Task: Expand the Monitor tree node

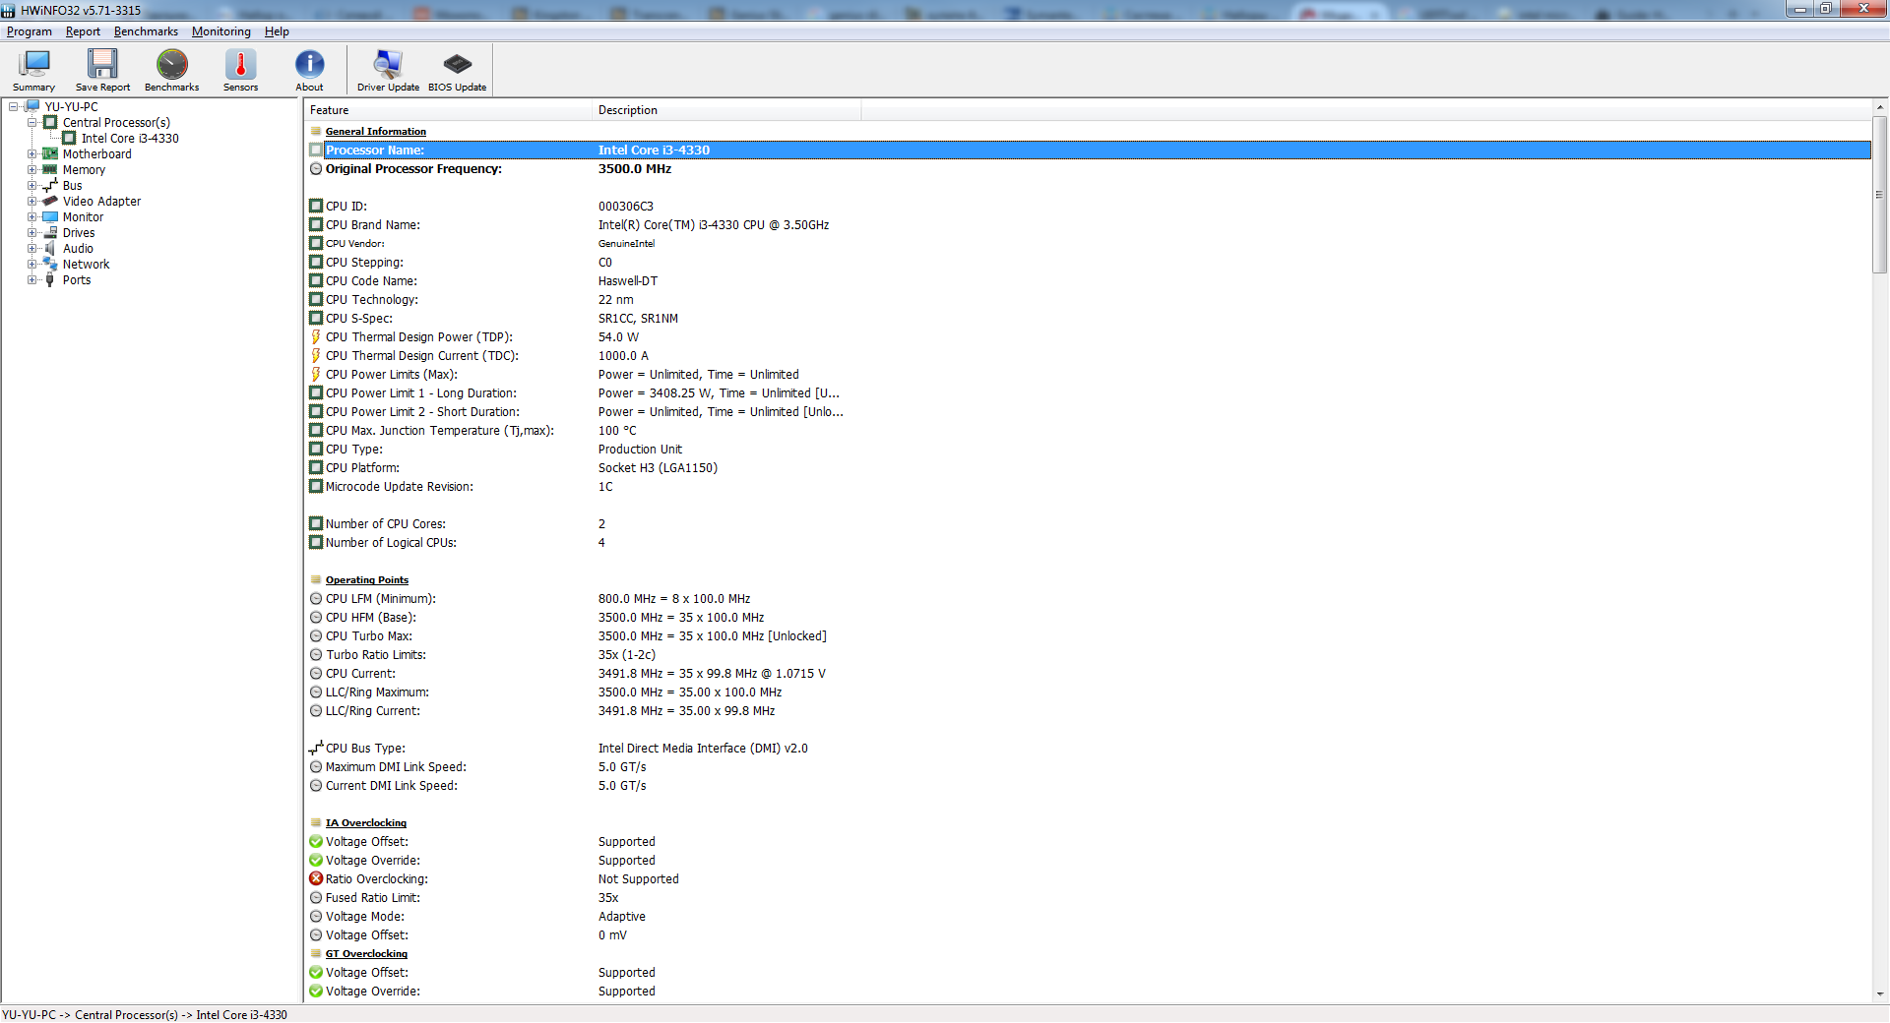Action: click(x=32, y=216)
